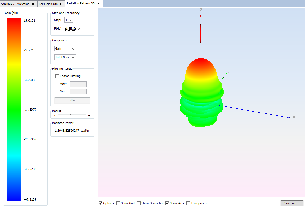Switch to the Geometry tab
Screen dimensions: 305x209
(x=8, y=4)
